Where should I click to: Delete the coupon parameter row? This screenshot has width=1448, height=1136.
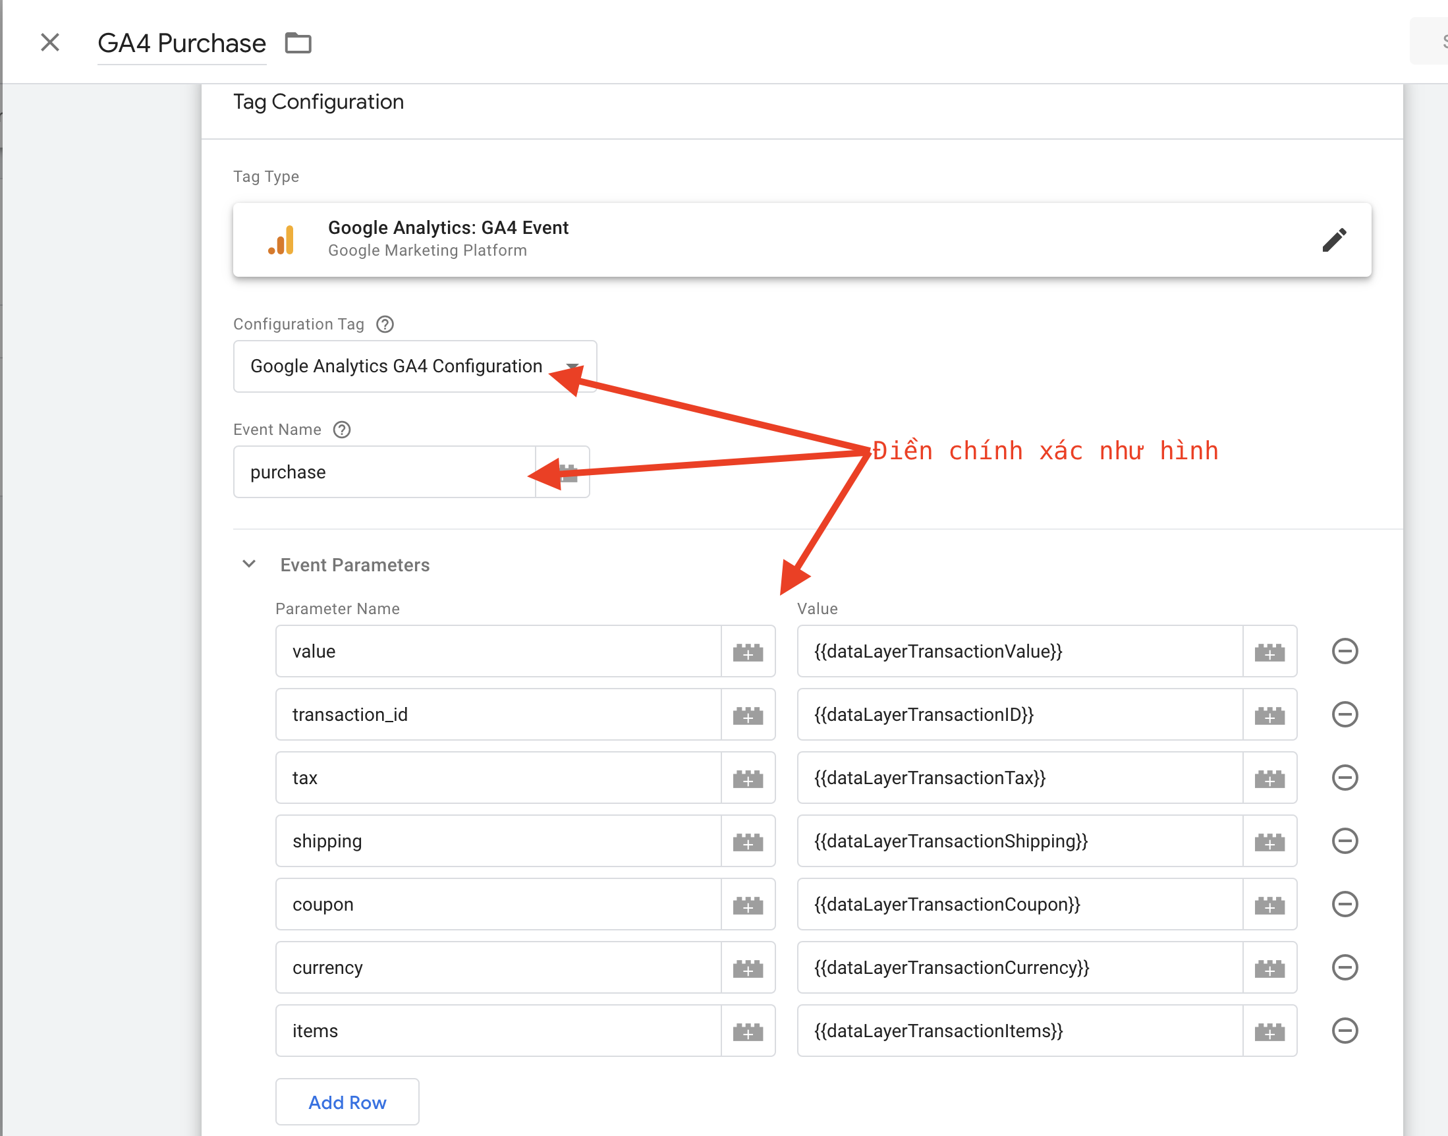click(x=1345, y=905)
